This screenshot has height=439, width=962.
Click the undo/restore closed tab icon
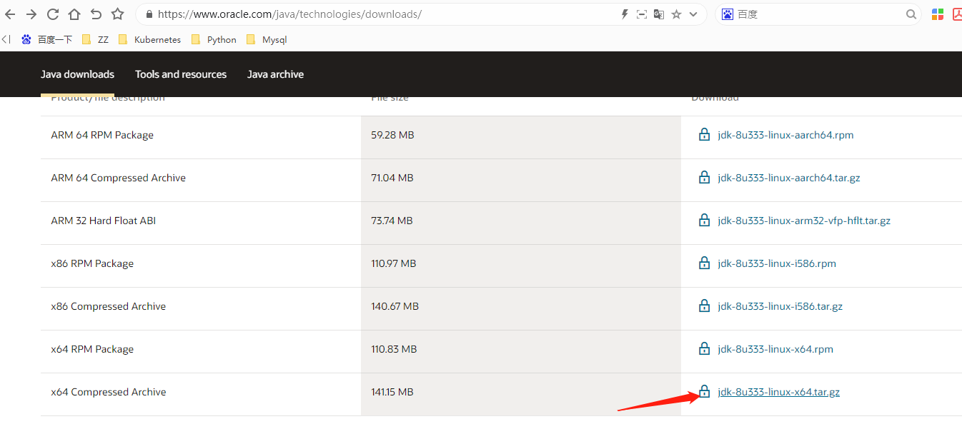96,14
